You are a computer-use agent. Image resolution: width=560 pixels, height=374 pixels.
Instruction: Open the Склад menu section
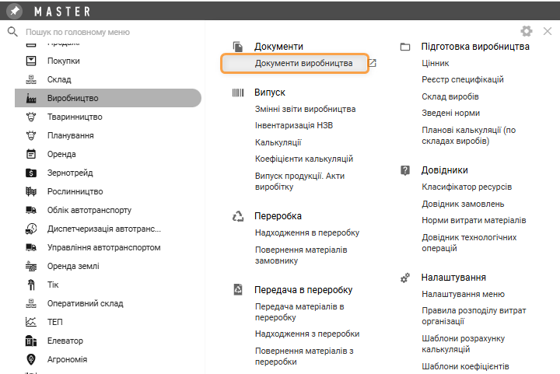(59, 79)
